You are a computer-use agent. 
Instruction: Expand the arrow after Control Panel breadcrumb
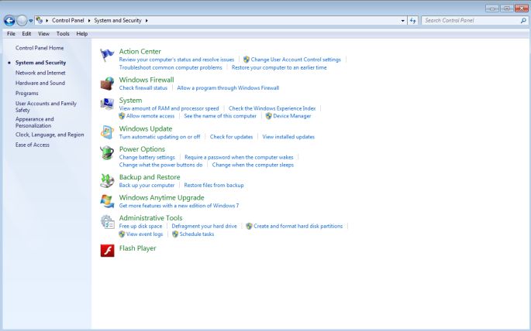point(89,21)
